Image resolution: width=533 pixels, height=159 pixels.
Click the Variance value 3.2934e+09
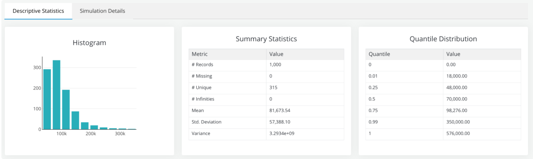[282, 134]
